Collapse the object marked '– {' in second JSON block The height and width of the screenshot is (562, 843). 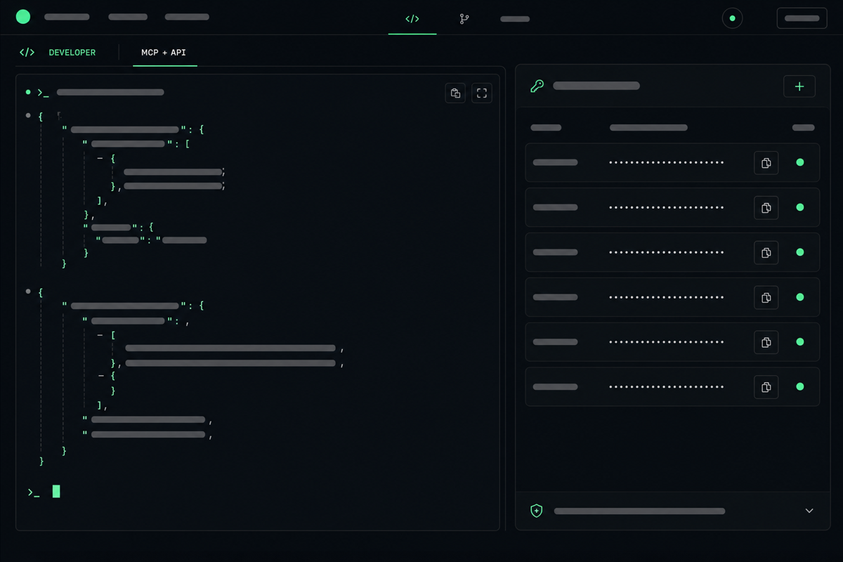pos(100,376)
